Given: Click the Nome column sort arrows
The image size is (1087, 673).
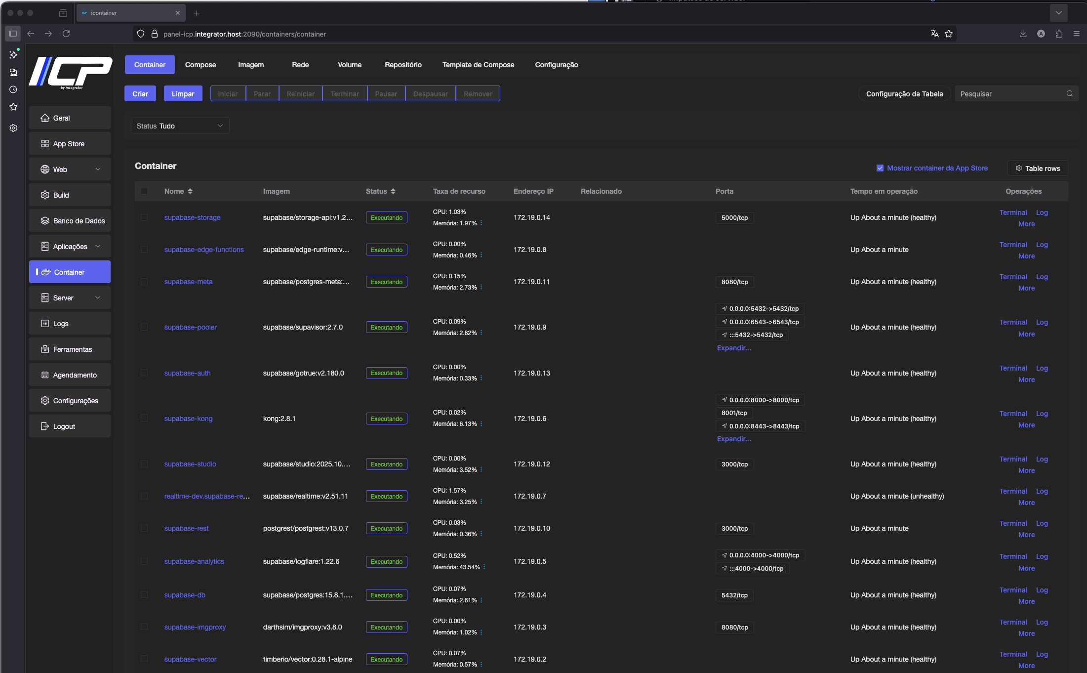Looking at the screenshot, I should tap(190, 191).
